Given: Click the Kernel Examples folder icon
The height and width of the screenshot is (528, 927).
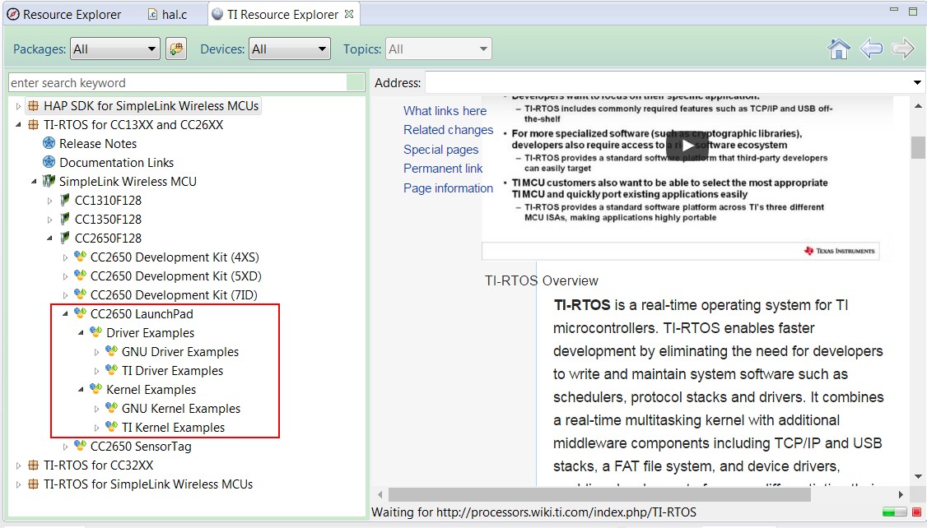Looking at the screenshot, I should click(95, 389).
